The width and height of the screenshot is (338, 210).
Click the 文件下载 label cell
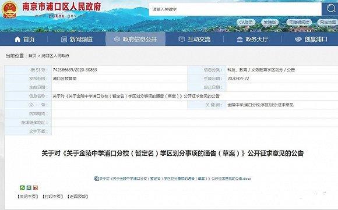click(28, 131)
